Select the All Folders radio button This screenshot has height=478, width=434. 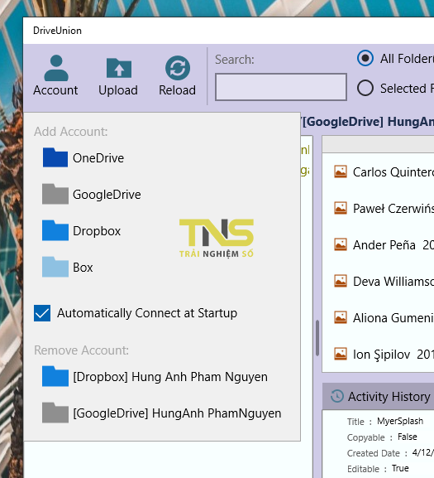click(x=365, y=58)
